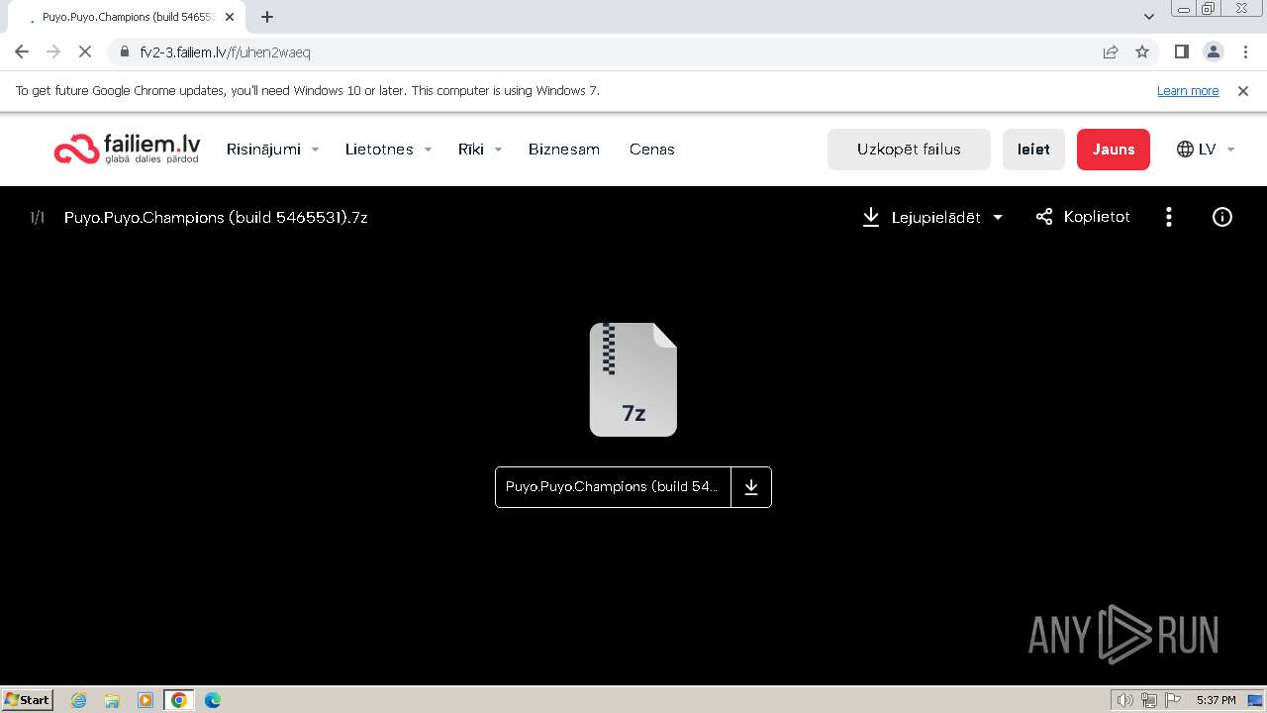Open the Action Center flag icon
The width and height of the screenshot is (1267, 713).
(x=1173, y=700)
